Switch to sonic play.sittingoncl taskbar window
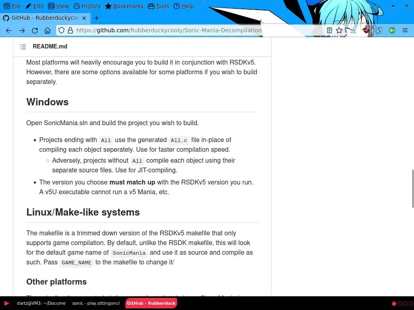The width and height of the screenshot is (414, 310). (x=96, y=303)
